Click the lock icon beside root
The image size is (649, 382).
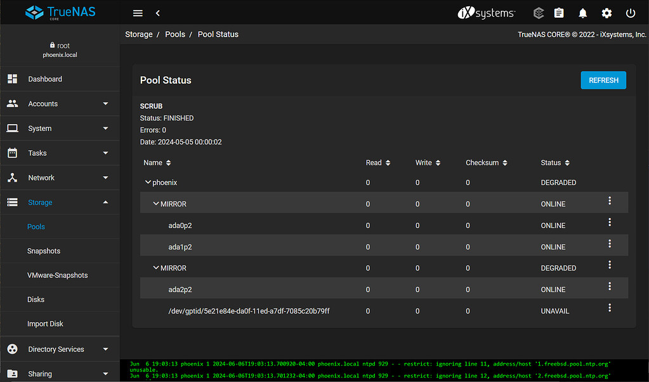(52, 45)
